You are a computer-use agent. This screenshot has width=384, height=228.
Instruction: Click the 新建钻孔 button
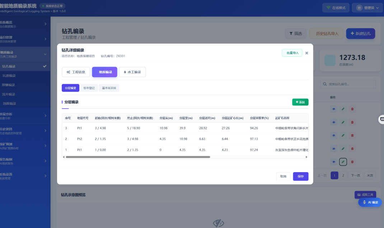tap(360, 33)
